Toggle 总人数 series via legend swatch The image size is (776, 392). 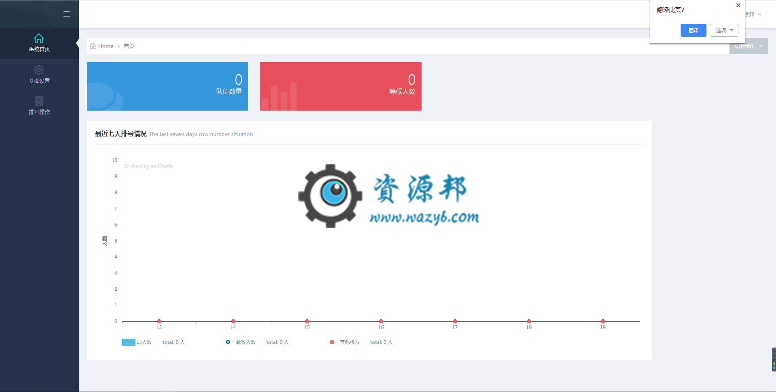click(129, 342)
